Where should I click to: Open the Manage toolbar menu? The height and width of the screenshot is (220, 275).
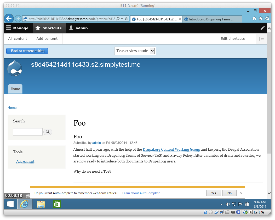coord(17,28)
